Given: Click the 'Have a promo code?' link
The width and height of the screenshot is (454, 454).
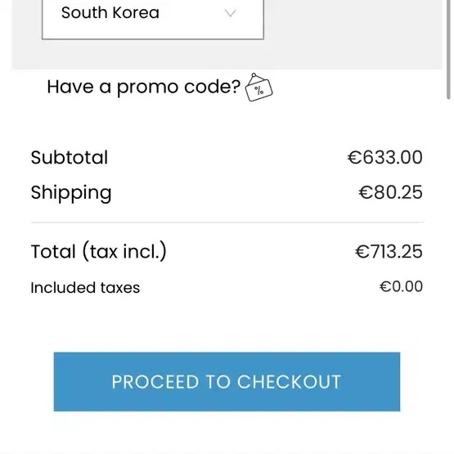Looking at the screenshot, I should tap(144, 87).
